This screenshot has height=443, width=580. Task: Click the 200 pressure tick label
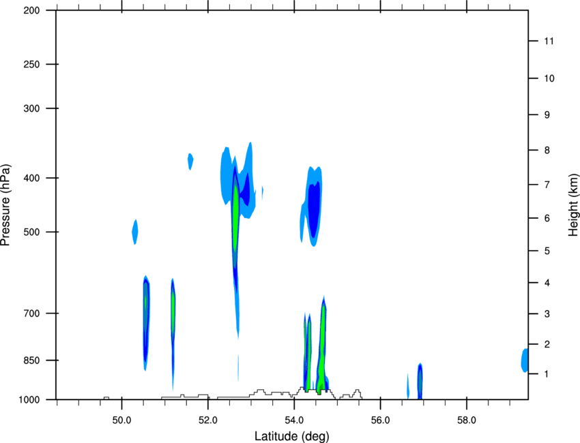pos(31,10)
